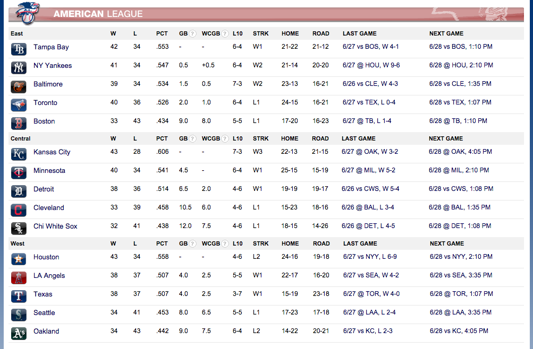Click the Seattle Mariners team logo
Screen dimensions: 533x349
(19, 315)
